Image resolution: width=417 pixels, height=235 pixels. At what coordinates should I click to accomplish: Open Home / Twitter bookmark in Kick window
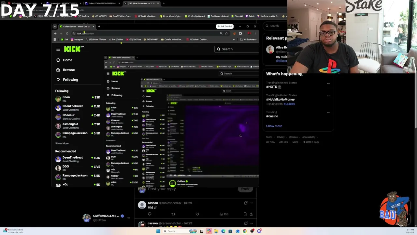coord(96,39)
